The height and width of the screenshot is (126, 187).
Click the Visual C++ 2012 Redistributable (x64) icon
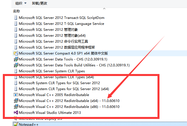coord(16,101)
